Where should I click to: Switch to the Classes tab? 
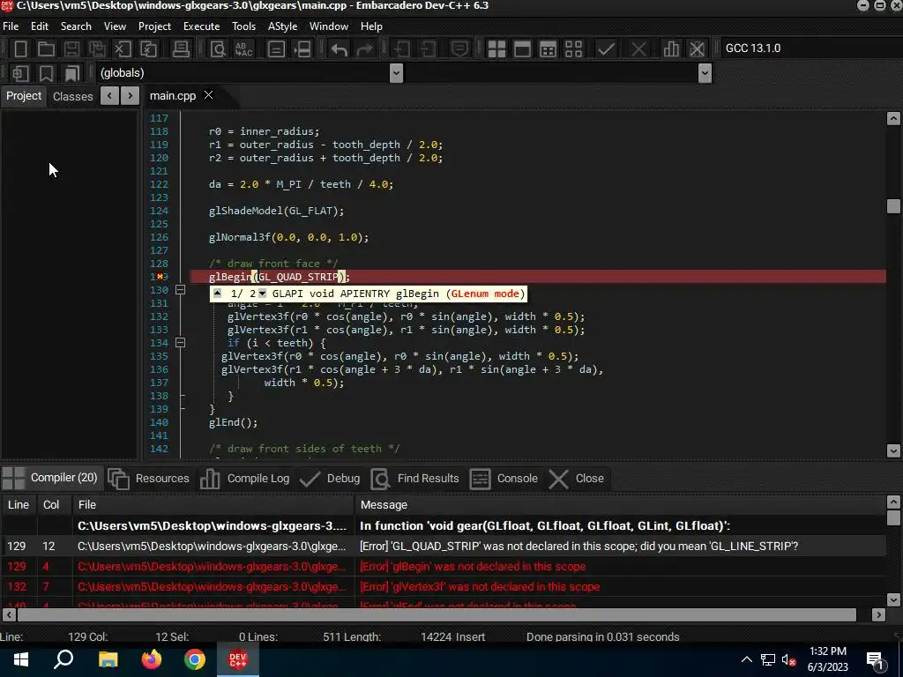click(x=72, y=96)
